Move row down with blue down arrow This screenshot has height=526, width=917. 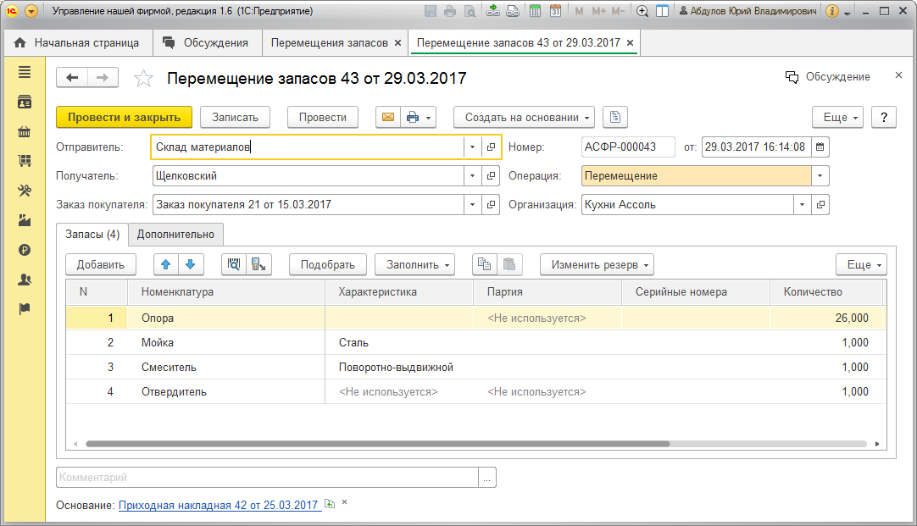191,264
